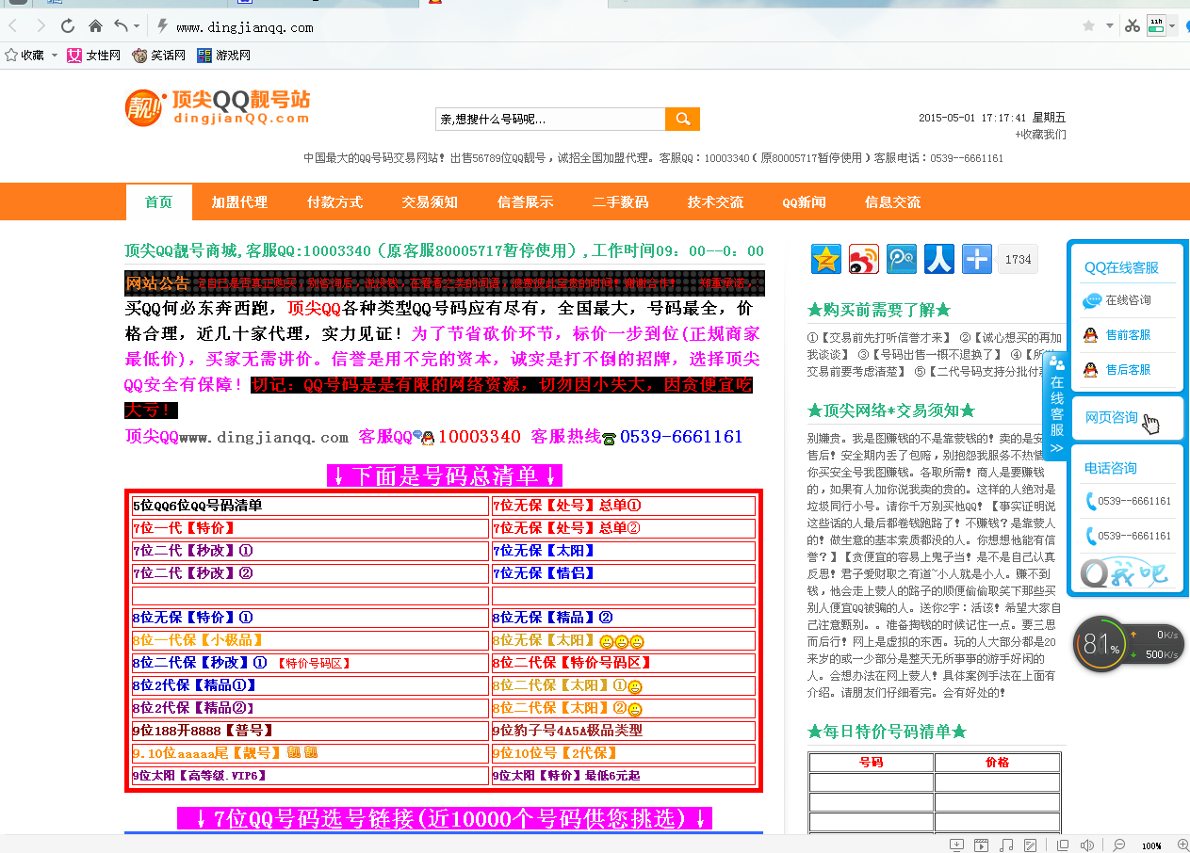Click the status bar music note icon

(x=1006, y=845)
